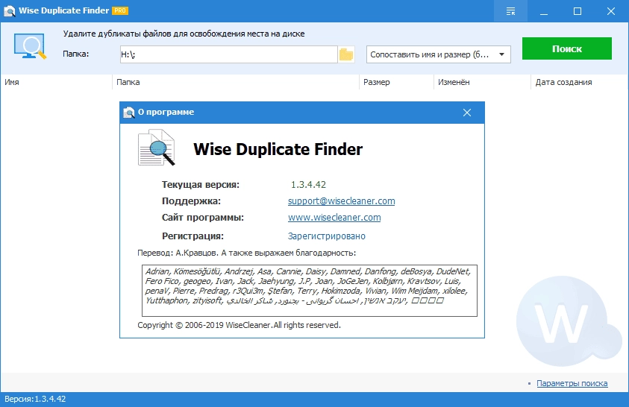Click the Текущая версия label
The height and width of the screenshot is (407, 629).
coord(201,185)
